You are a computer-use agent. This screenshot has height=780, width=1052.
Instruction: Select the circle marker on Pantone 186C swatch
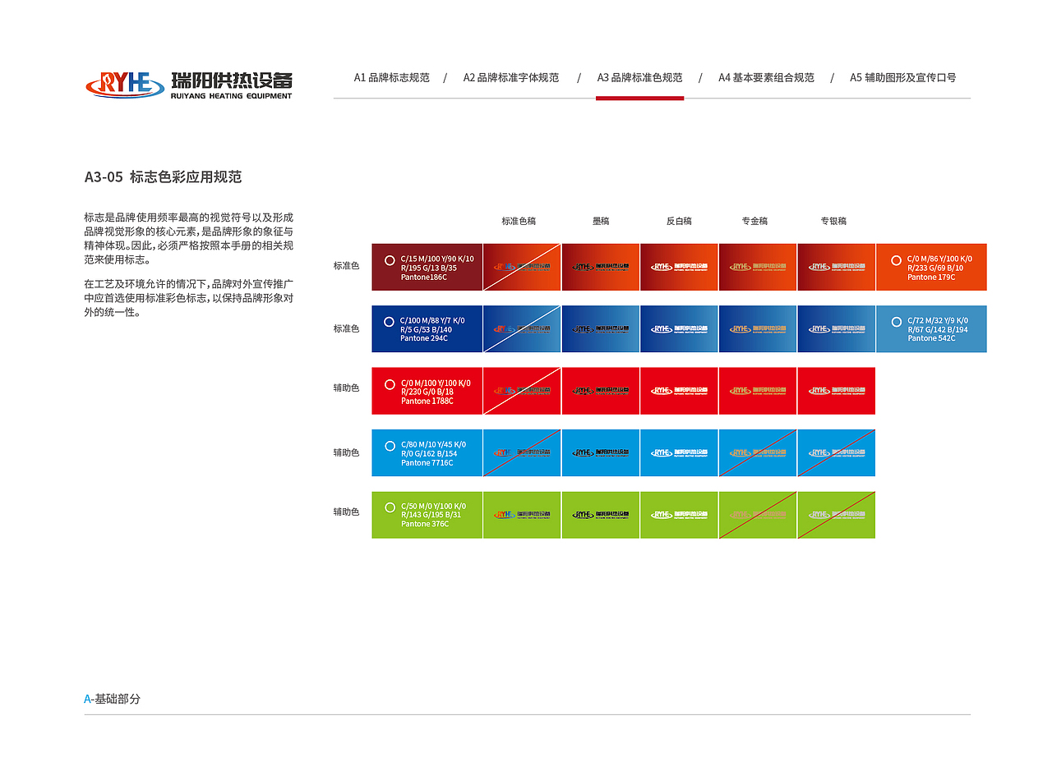[x=389, y=261]
